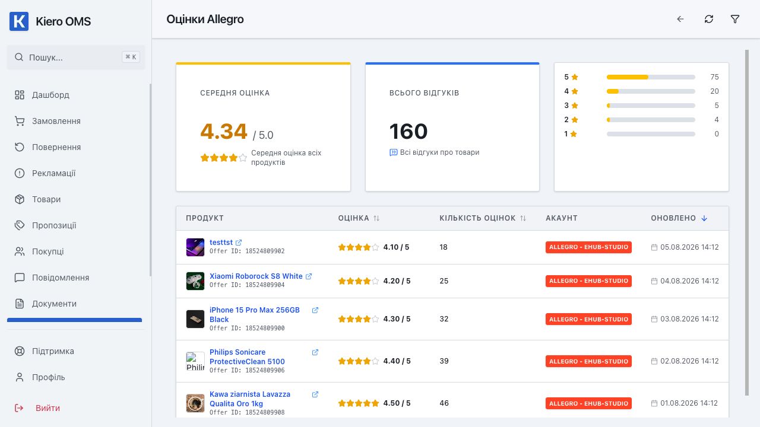Open external link icon for Philips Sonicare
The image size is (760, 427).
(x=315, y=352)
